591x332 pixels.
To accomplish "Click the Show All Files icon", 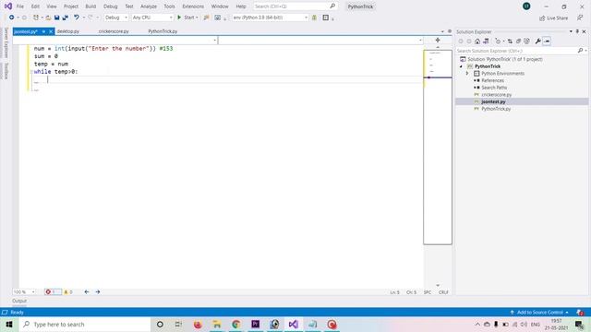I will click(x=526, y=41).
